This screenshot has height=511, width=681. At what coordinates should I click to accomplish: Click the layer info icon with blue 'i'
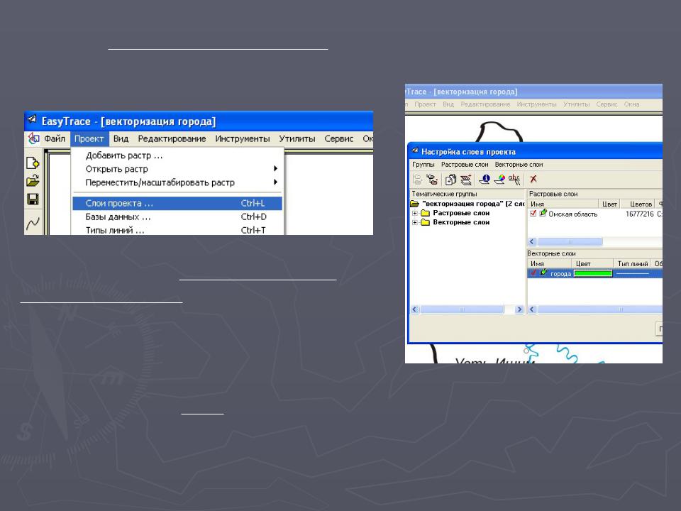click(485, 179)
